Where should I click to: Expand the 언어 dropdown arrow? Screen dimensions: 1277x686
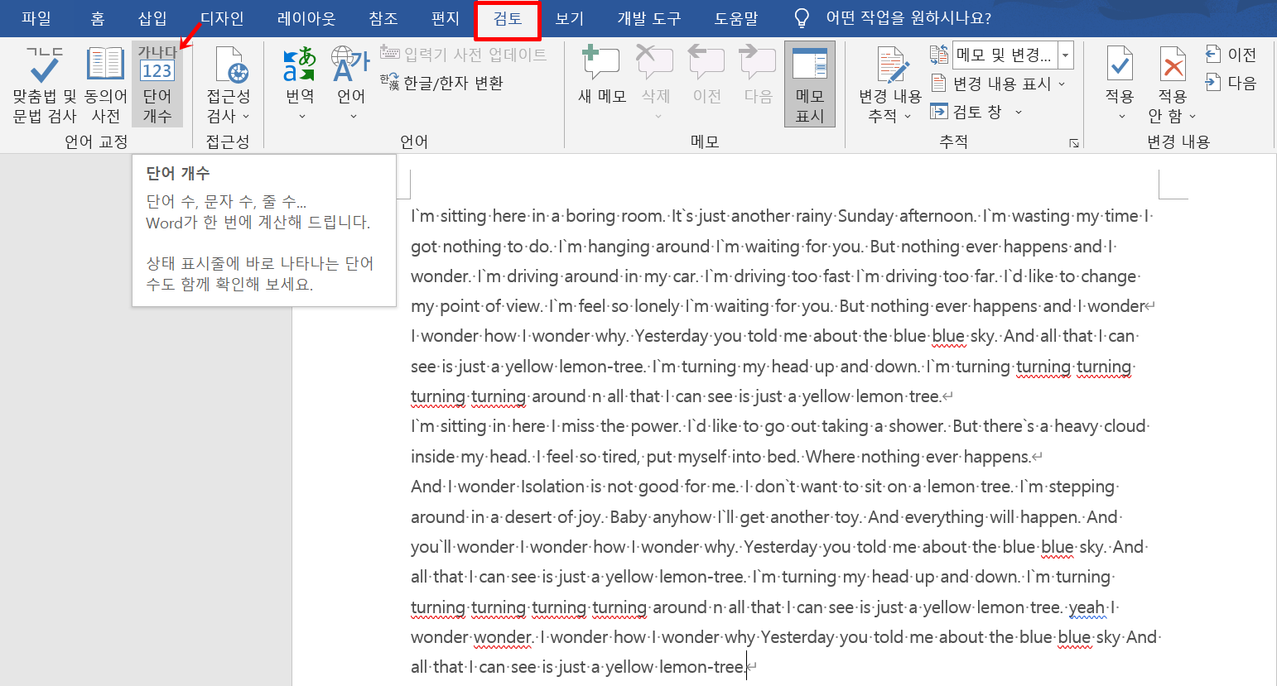[x=353, y=117]
